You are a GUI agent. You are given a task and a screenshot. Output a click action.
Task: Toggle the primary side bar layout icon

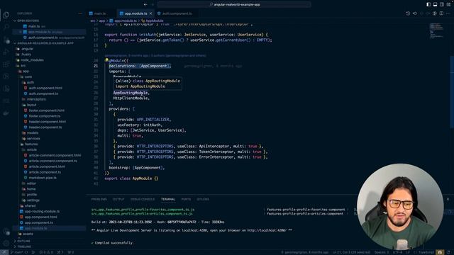[428, 4]
